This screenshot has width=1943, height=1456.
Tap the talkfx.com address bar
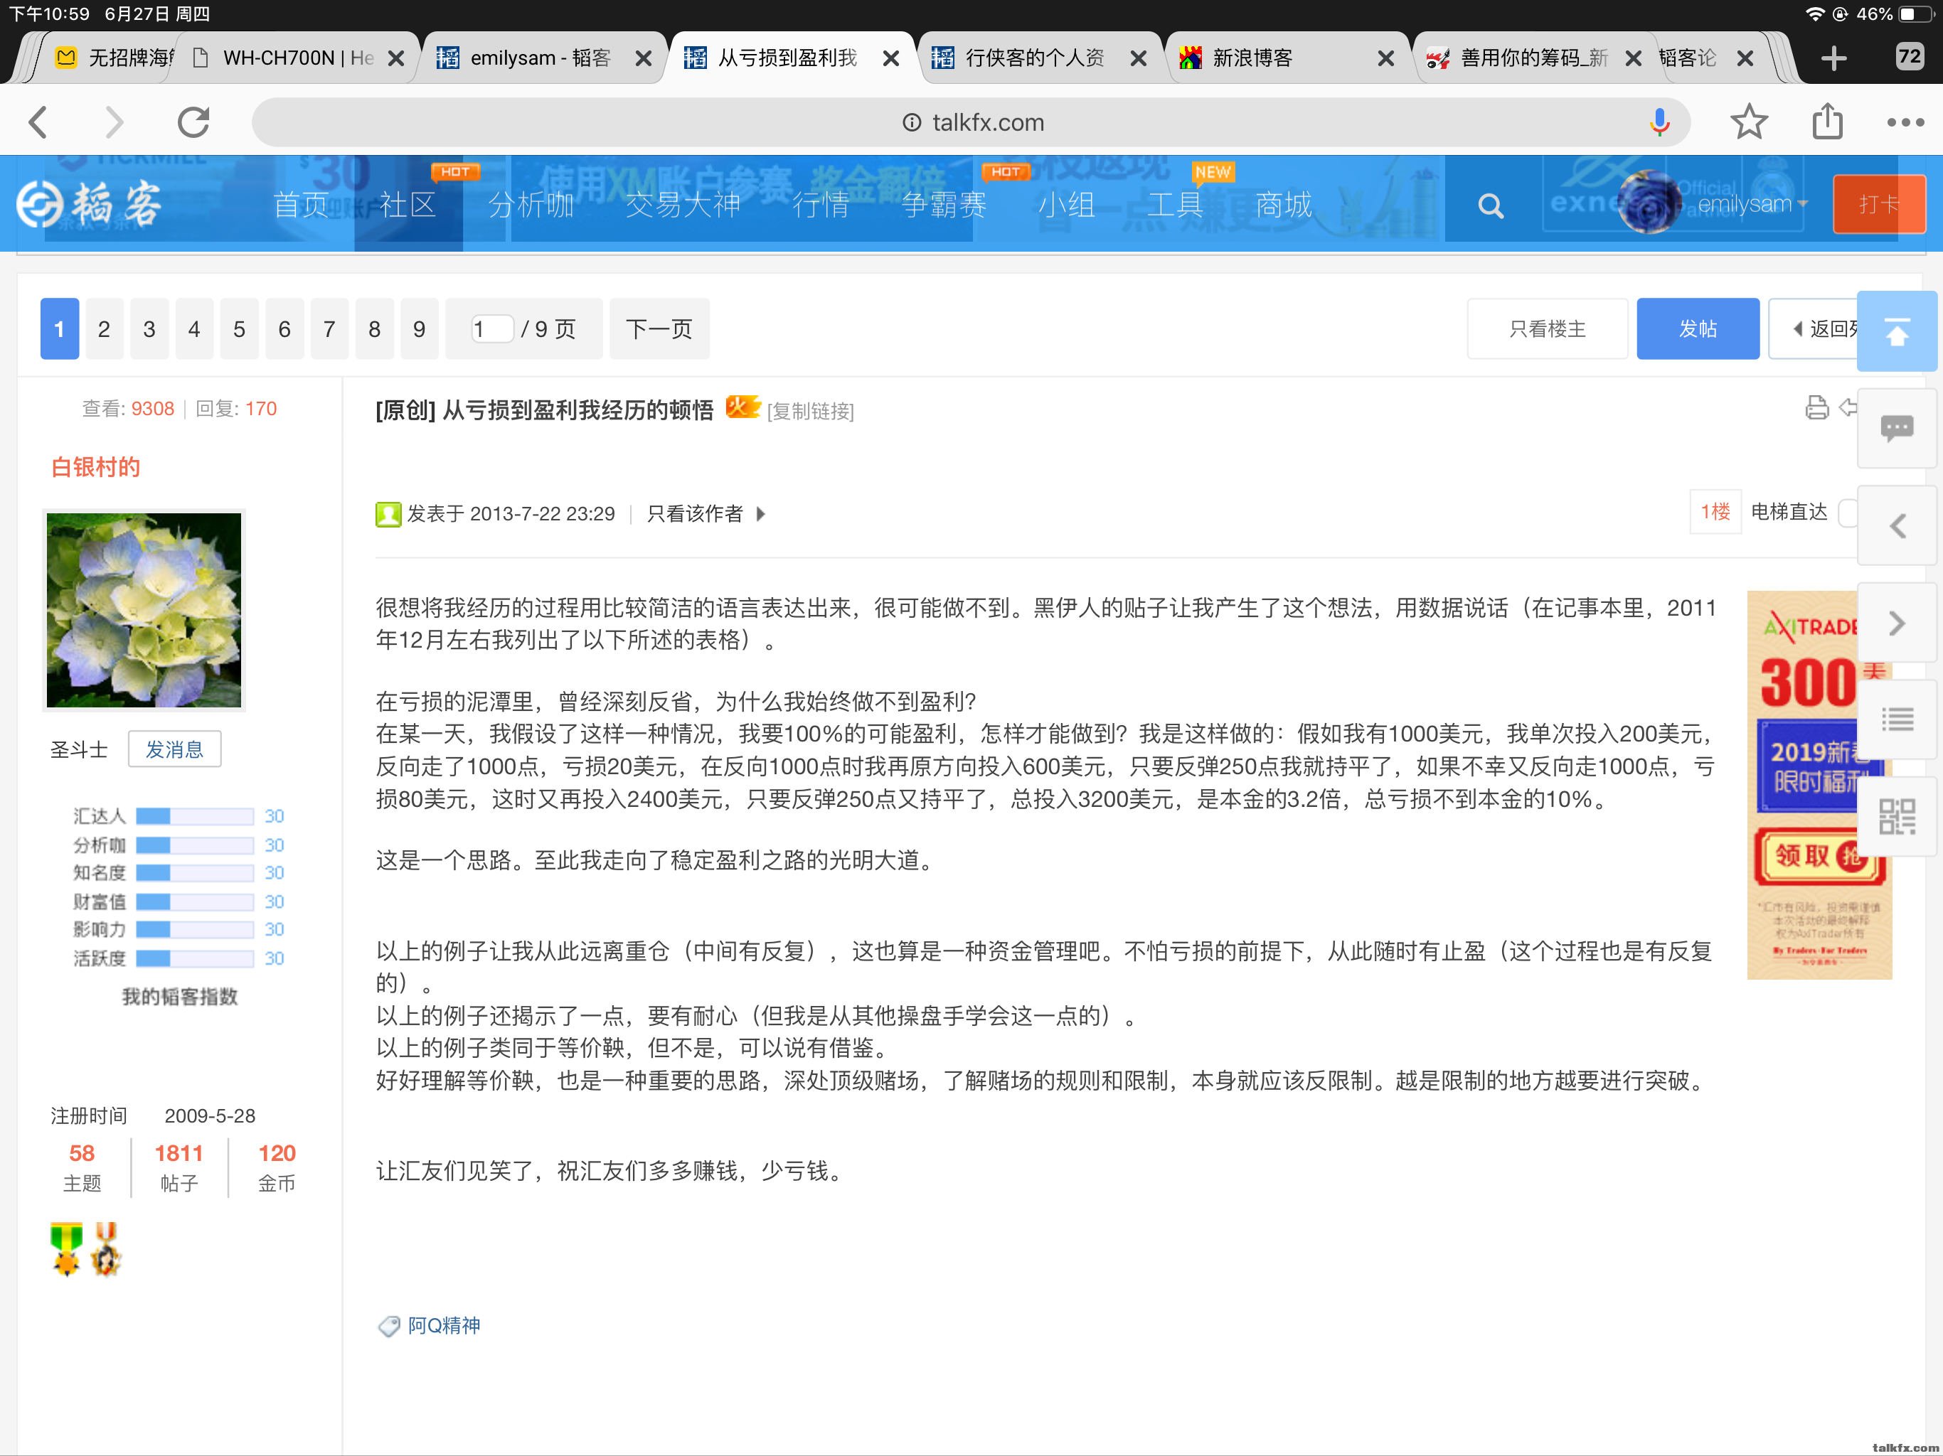point(972,122)
